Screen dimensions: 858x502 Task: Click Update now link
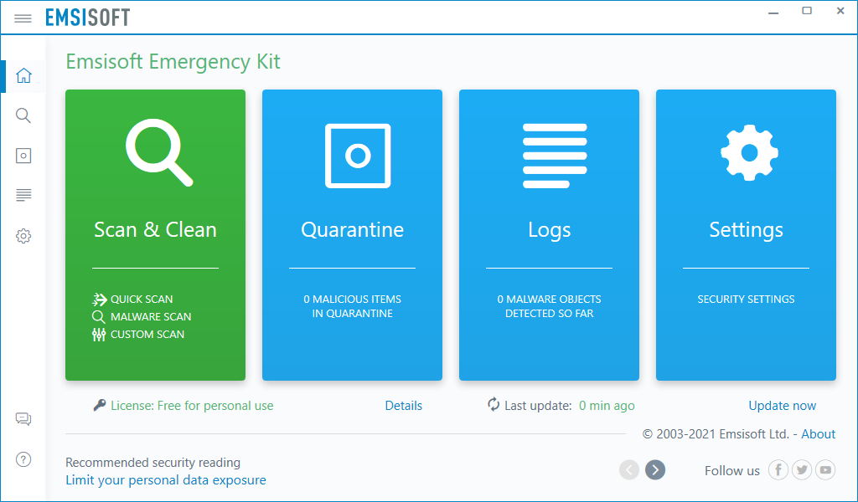(783, 406)
